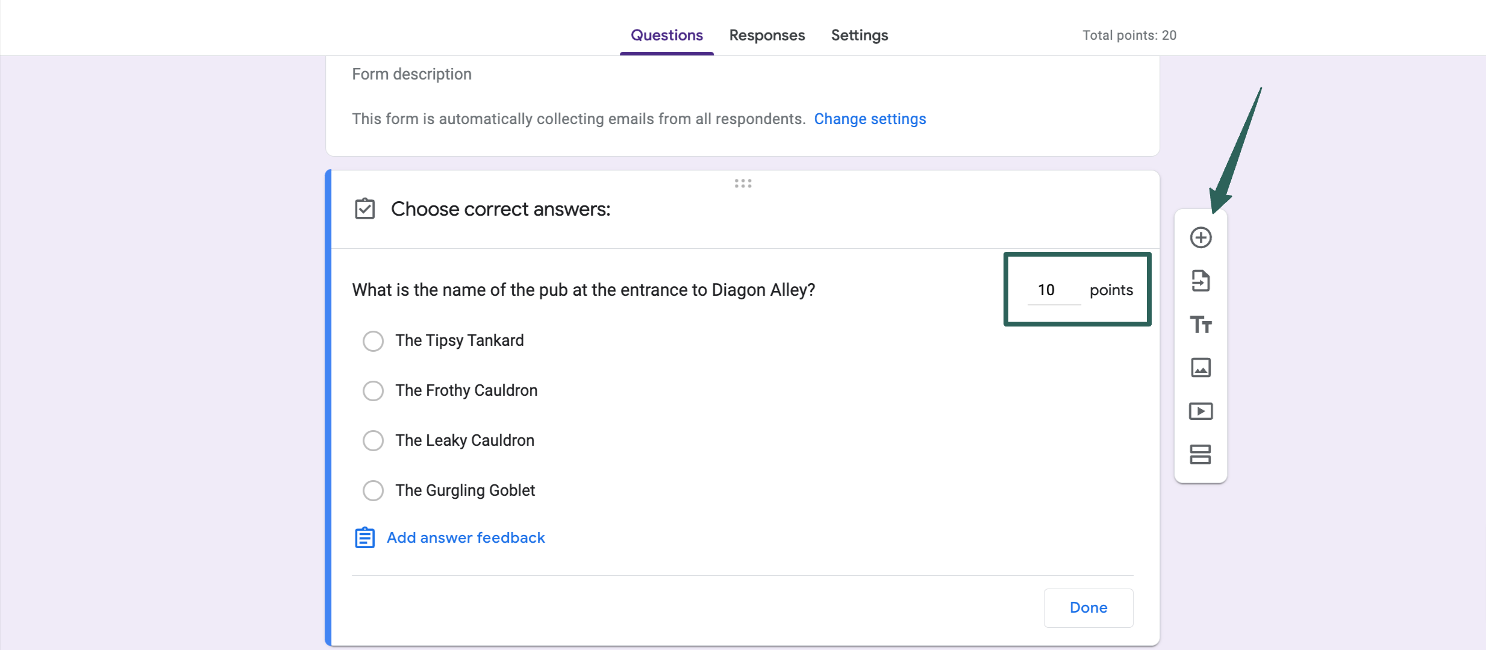Add title and description via Tt icon
Image resolution: width=1486 pixels, height=650 pixels.
click(1200, 325)
